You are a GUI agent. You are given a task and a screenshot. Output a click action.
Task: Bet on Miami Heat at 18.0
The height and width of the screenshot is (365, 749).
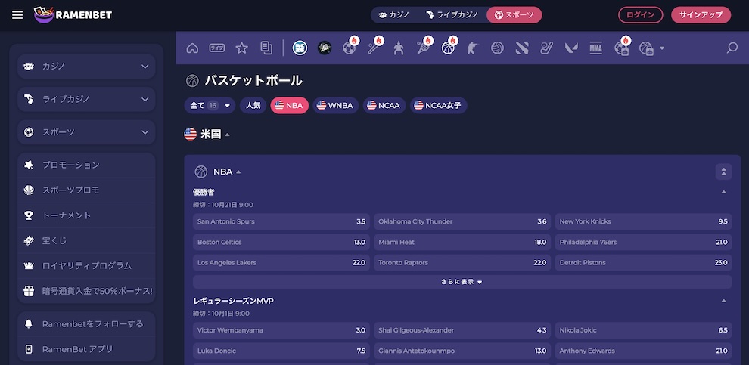tap(462, 243)
